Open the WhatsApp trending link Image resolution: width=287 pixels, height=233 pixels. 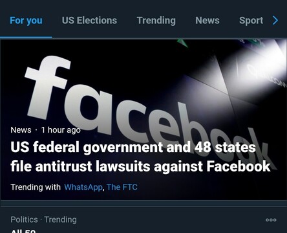(83, 187)
